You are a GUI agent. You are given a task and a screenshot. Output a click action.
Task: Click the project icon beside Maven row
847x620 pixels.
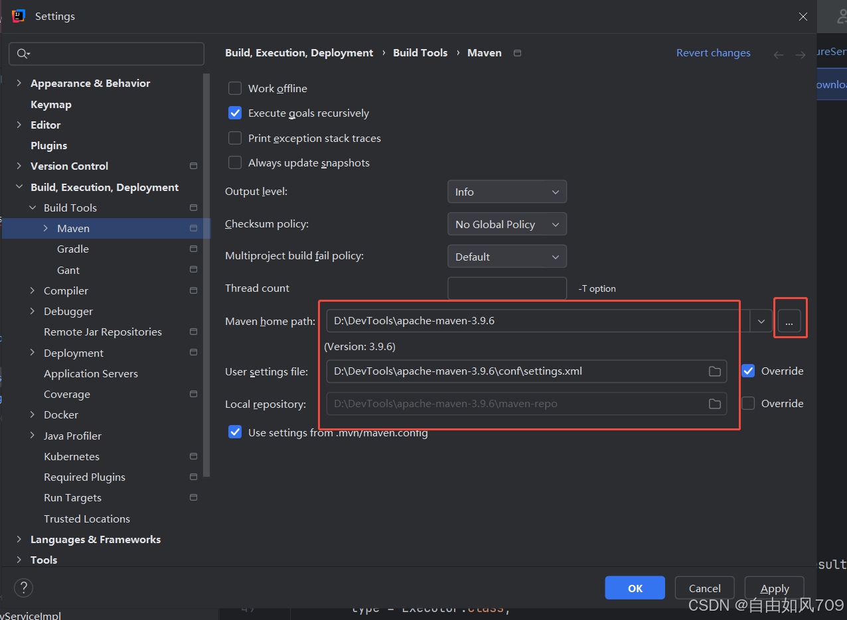(193, 228)
